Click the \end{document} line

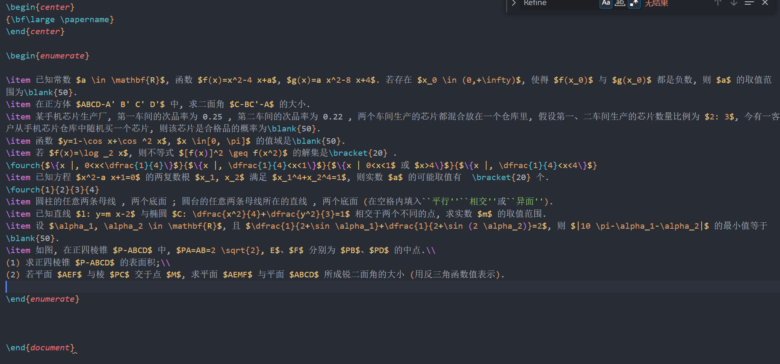click(x=40, y=348)
